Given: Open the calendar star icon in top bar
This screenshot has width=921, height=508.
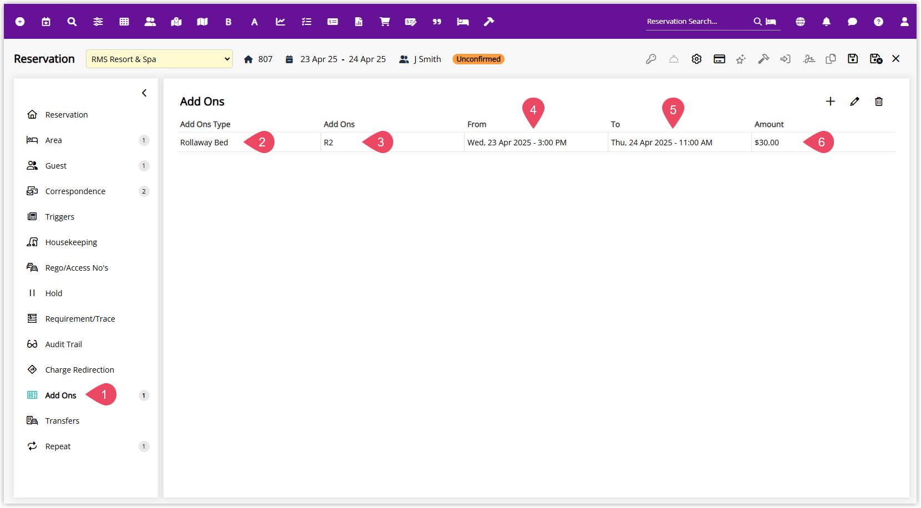Looking at the screenshot, I should [x=46, y=22].
